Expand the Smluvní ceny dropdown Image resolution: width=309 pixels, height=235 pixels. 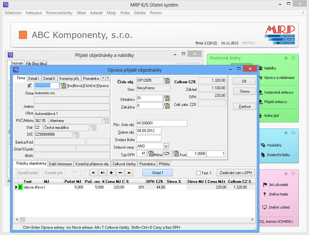tap(166, 146)
